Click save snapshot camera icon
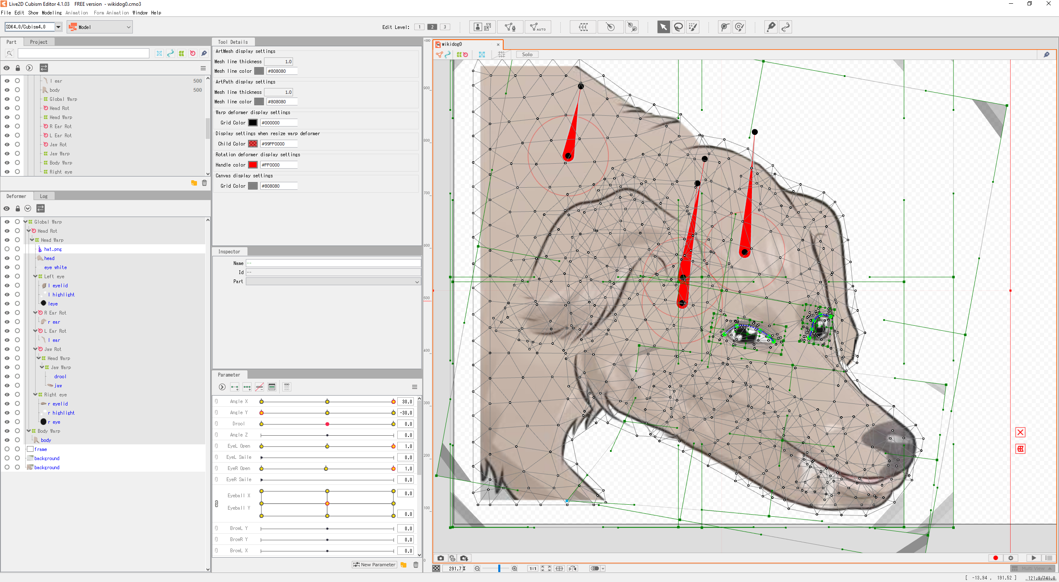1059x582 pixels. click(x=464, y=558)
